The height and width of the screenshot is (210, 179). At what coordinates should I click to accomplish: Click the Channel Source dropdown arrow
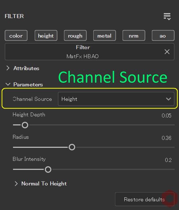pyautogui.click(x=169, y=99)
